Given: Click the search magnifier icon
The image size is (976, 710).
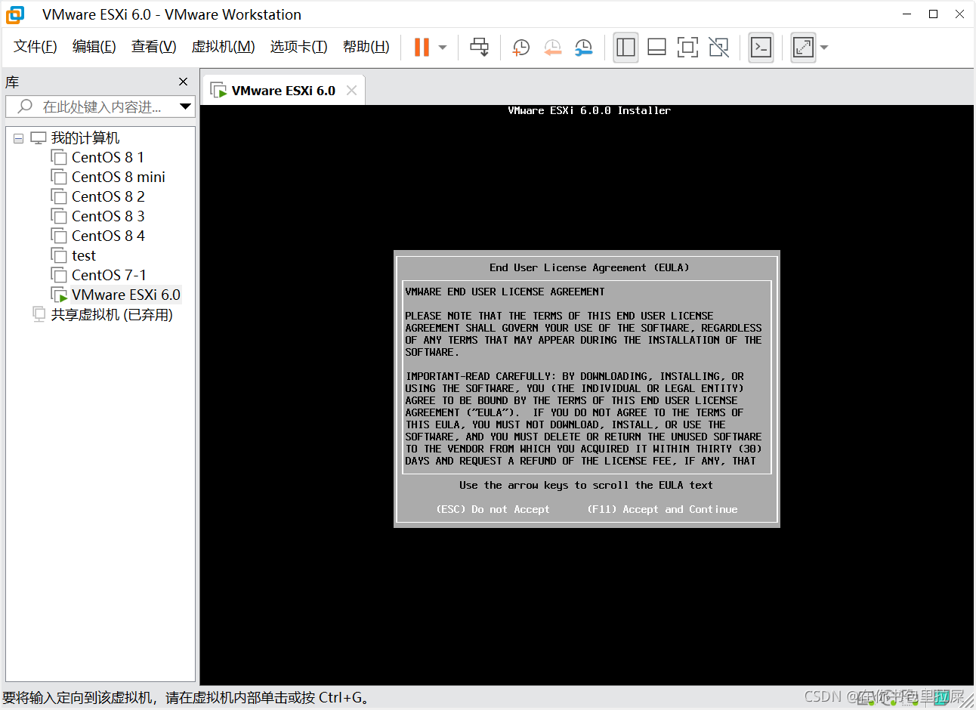Looking at the screenshot, I should [x=25, y=106].
